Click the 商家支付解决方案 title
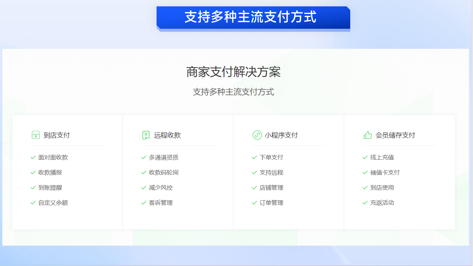 click(x=233, y=72)
